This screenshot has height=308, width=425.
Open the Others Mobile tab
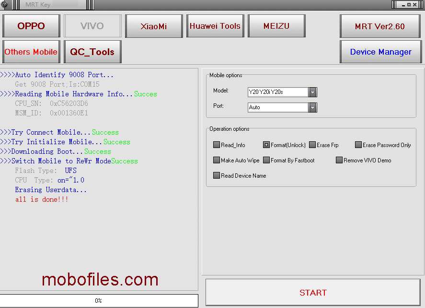31,52
